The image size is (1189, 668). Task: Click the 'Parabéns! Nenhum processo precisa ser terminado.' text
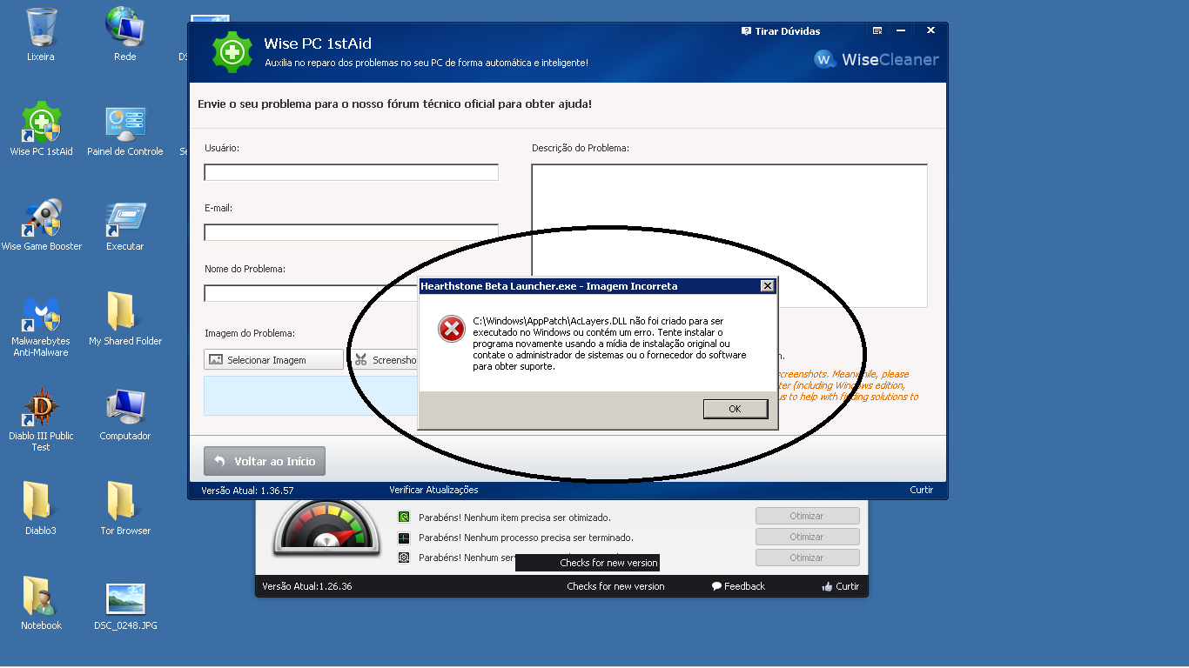tap(526, 538)
